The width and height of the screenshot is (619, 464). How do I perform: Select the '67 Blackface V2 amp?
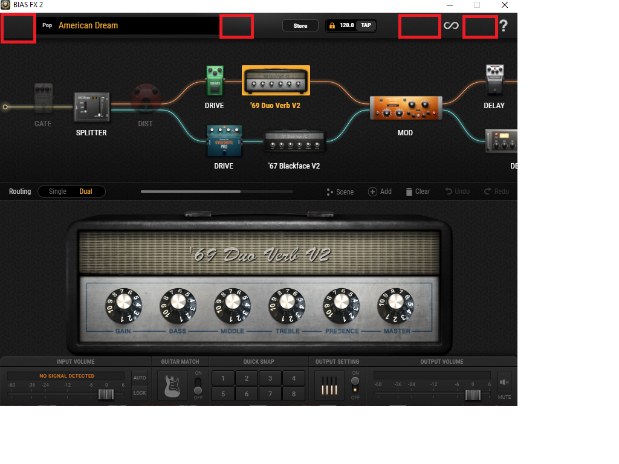(x=294, y=141)
